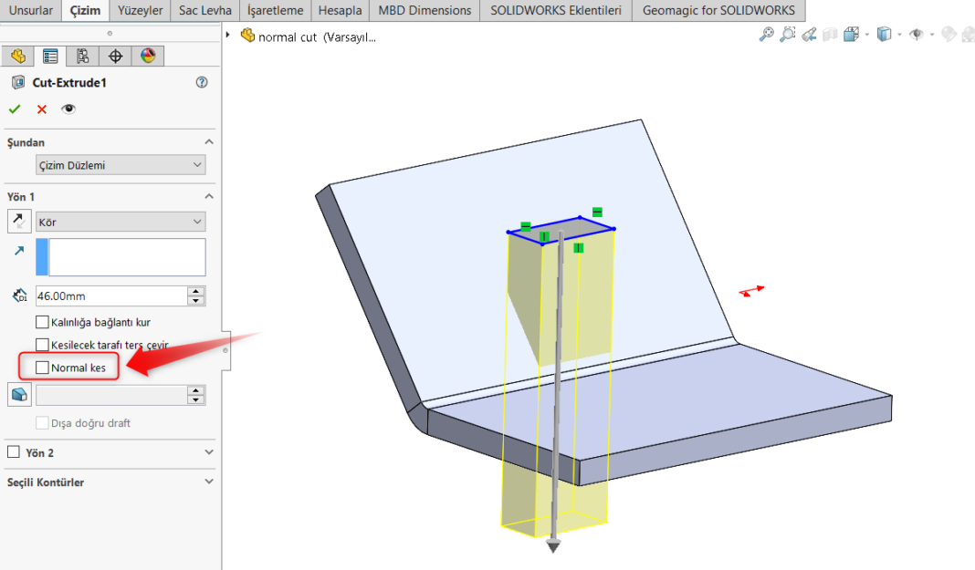
Task: Switch to the Yüzeyler tab
Action: (140, 11)
